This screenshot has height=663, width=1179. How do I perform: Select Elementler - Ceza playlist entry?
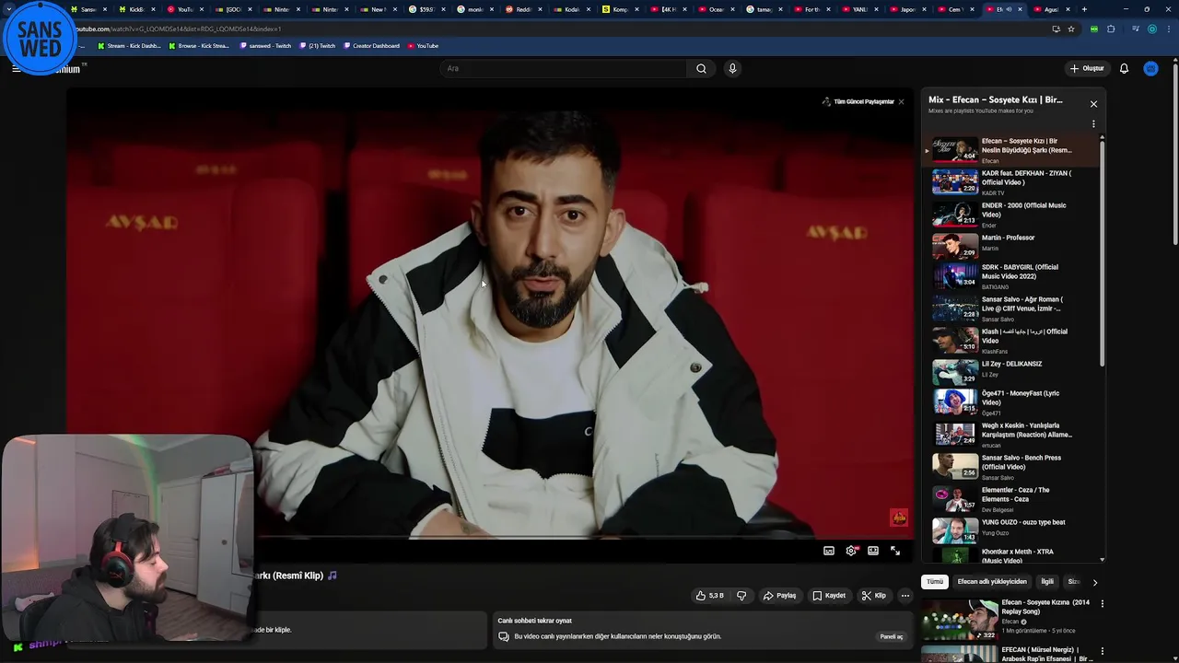(1010, 499)
